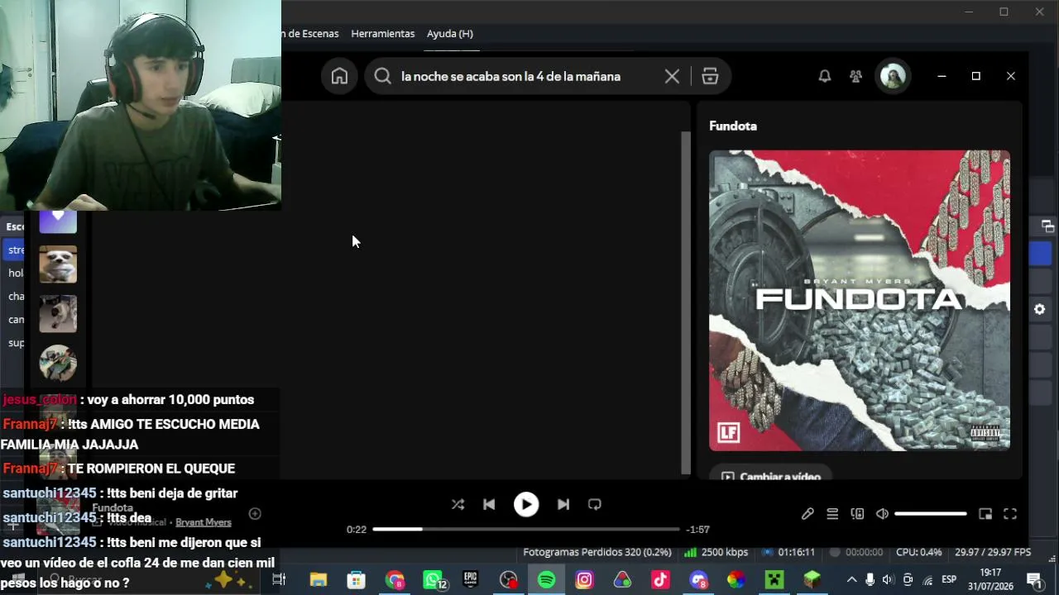Open WhatsApp from the taskbar
1059x595 pixels.
pyautogui.click(x=434, y=580)
